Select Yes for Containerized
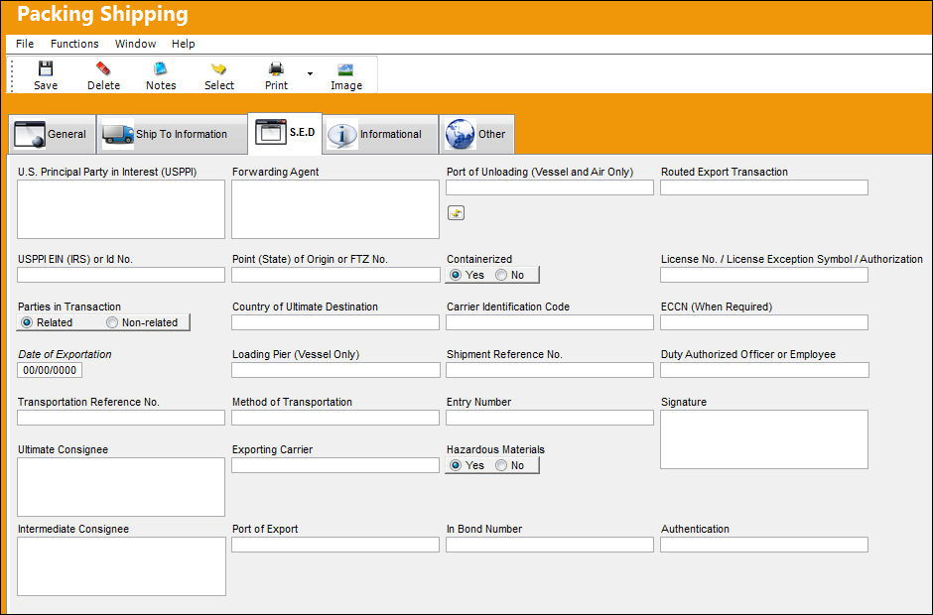 pyautogui.click(x=456, y=275)
